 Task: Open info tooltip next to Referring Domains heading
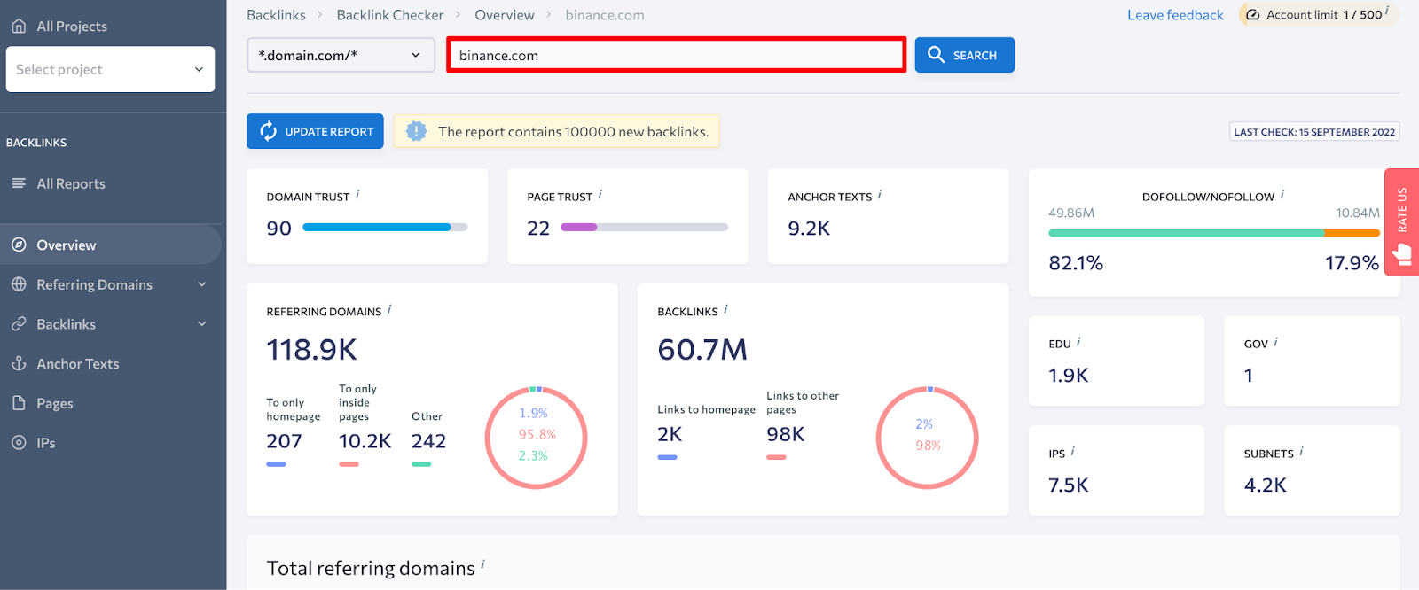click(389, 309)
